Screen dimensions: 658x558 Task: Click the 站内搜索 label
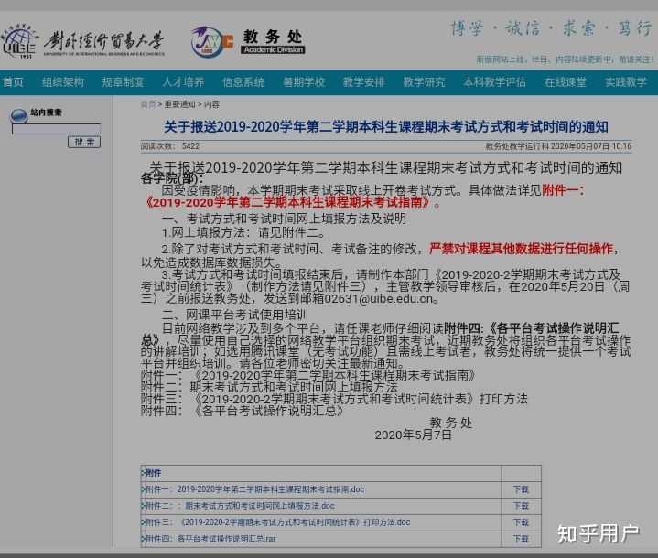click(46, 112)
